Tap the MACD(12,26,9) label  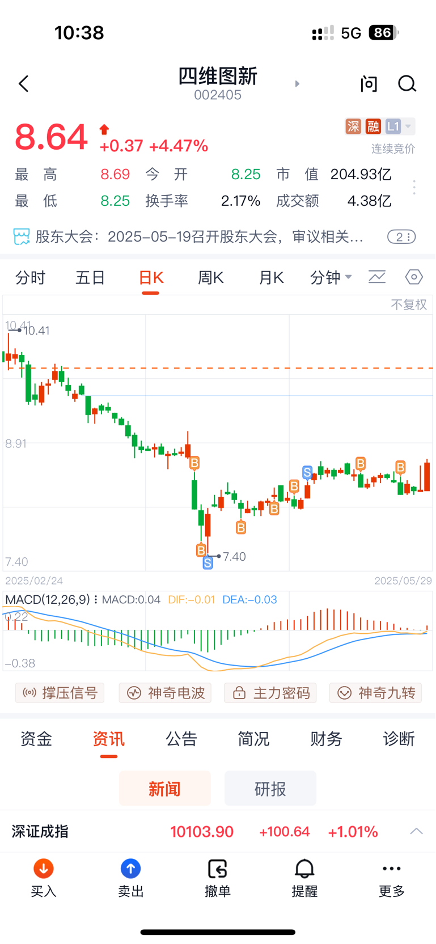pyautogui.click(x=48, y=599)
